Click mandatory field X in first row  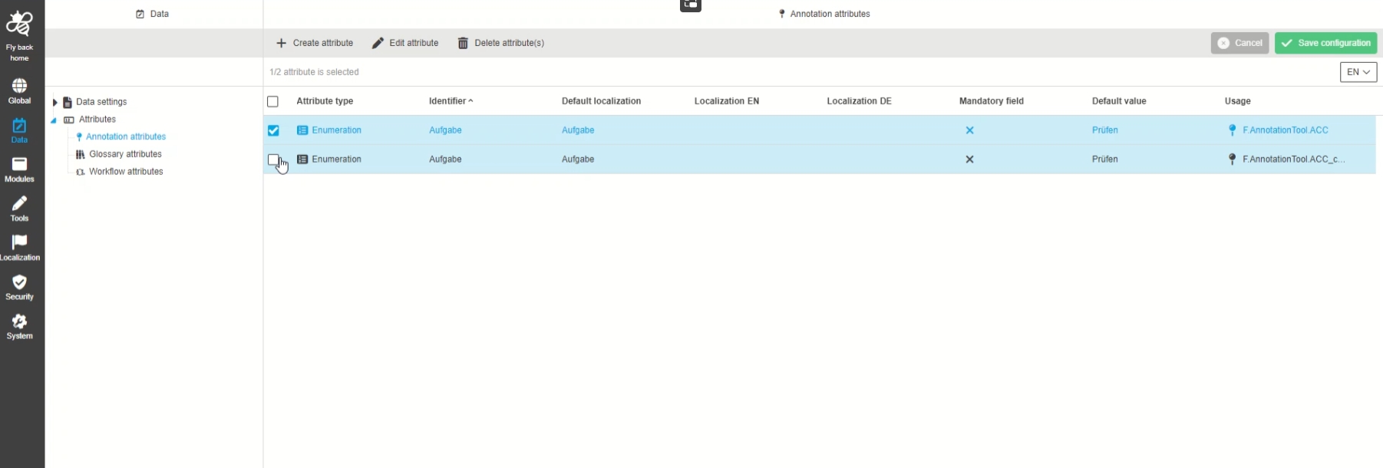(x=970, y=130)
